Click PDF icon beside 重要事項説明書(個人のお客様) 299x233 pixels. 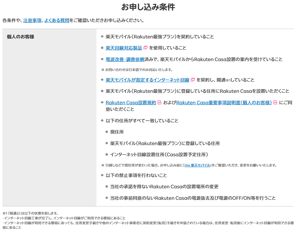click(x=275, y=102)
